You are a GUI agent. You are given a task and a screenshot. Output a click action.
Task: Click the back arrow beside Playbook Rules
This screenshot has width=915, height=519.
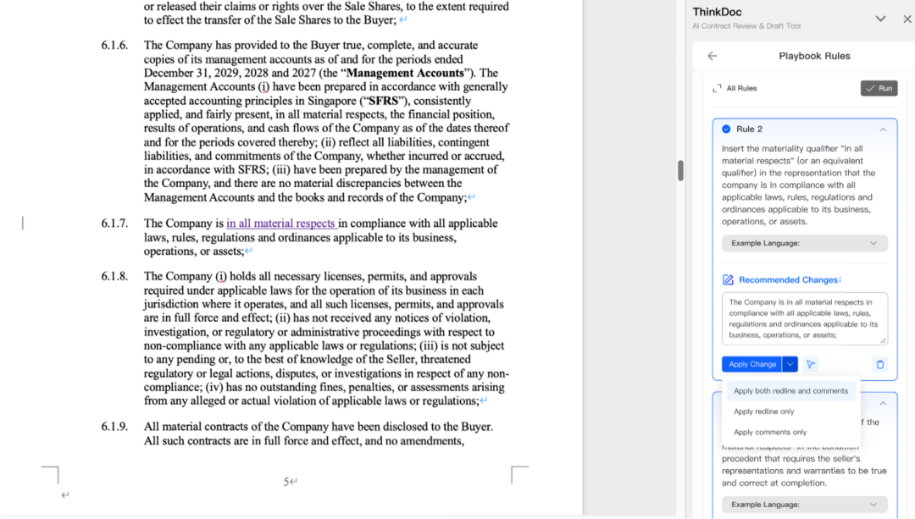pos(712,56)
